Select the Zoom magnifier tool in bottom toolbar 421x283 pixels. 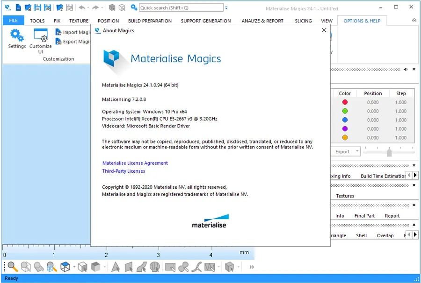[x=13, y=267]
